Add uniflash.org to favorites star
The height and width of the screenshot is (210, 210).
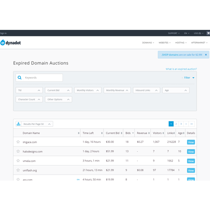click(18, 170)
